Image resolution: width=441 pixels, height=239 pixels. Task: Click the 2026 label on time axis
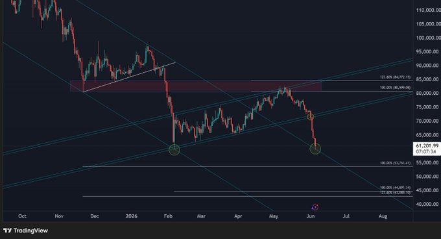tap(132, 216)
